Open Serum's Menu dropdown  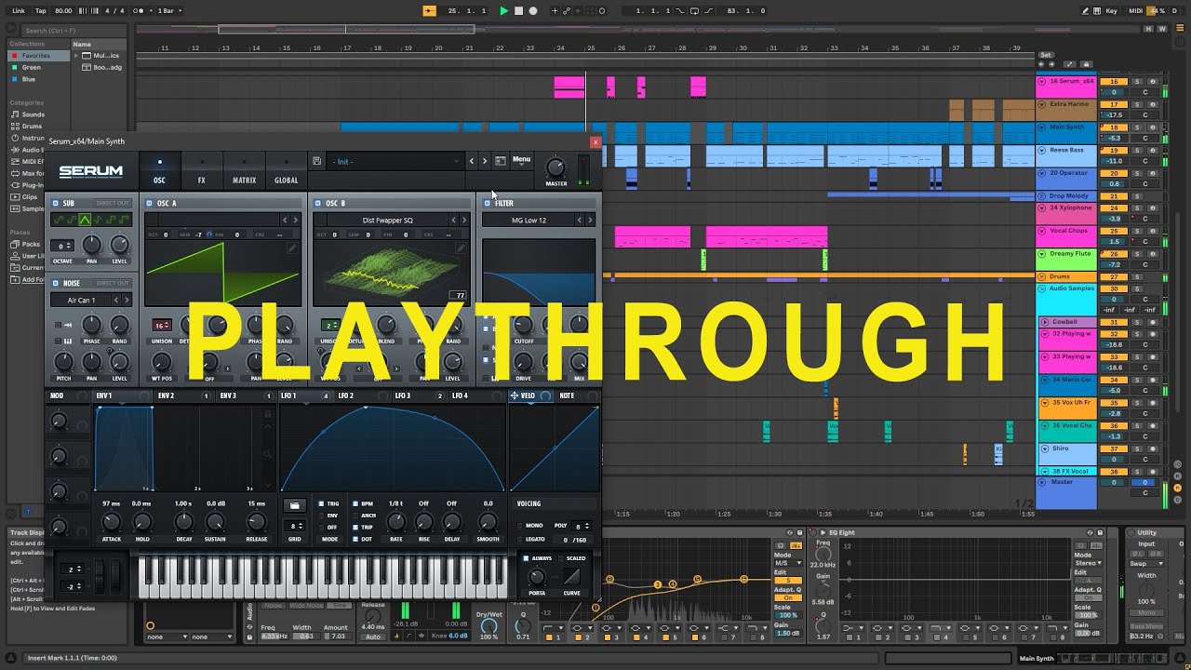tap(521, 159)
